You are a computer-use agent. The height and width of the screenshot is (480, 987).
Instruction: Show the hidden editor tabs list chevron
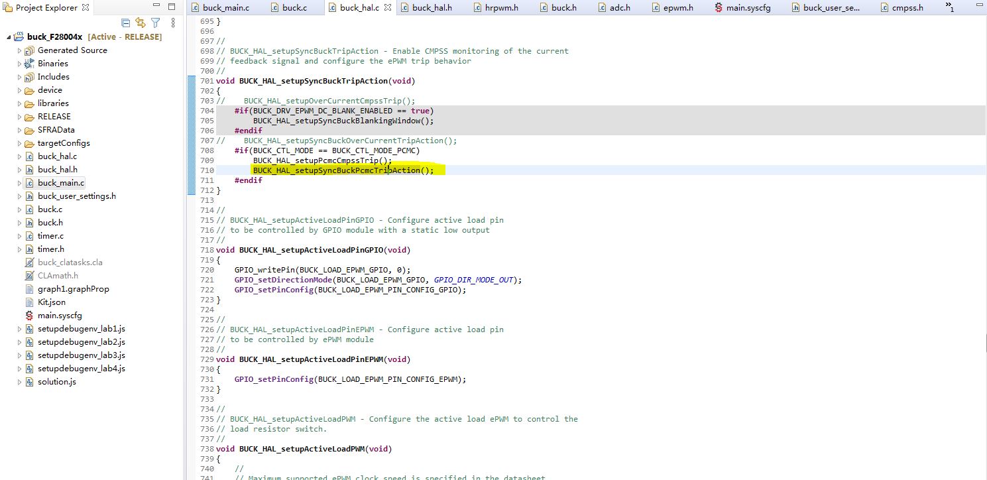[950, 8]
